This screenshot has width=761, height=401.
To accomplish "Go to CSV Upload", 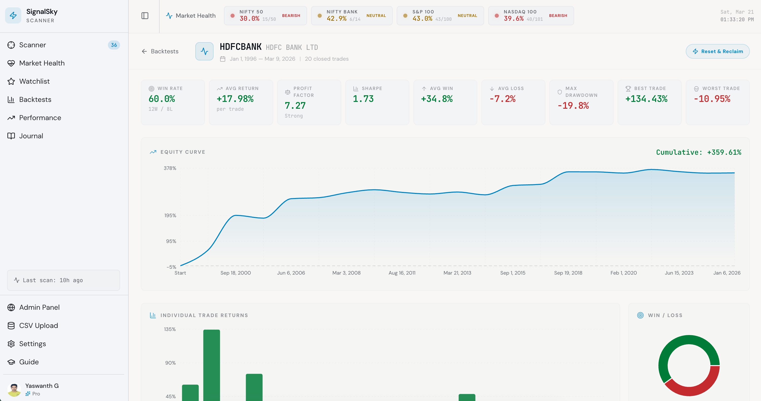I will [x=64, y=325].
